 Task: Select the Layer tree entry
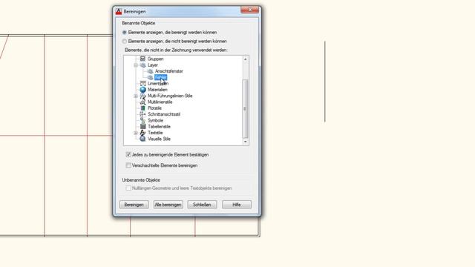[153, 65]
